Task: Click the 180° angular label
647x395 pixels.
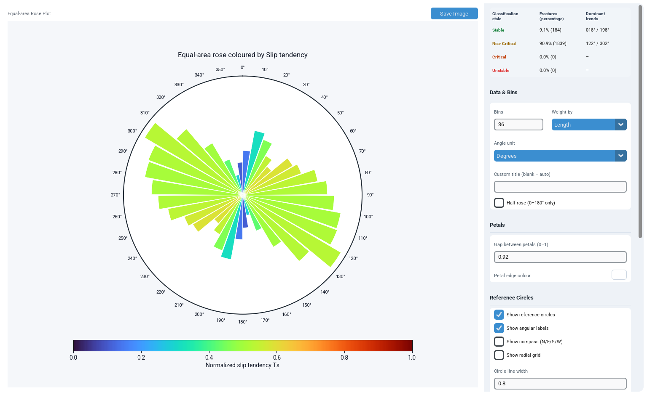Action: tap(243, 322)
